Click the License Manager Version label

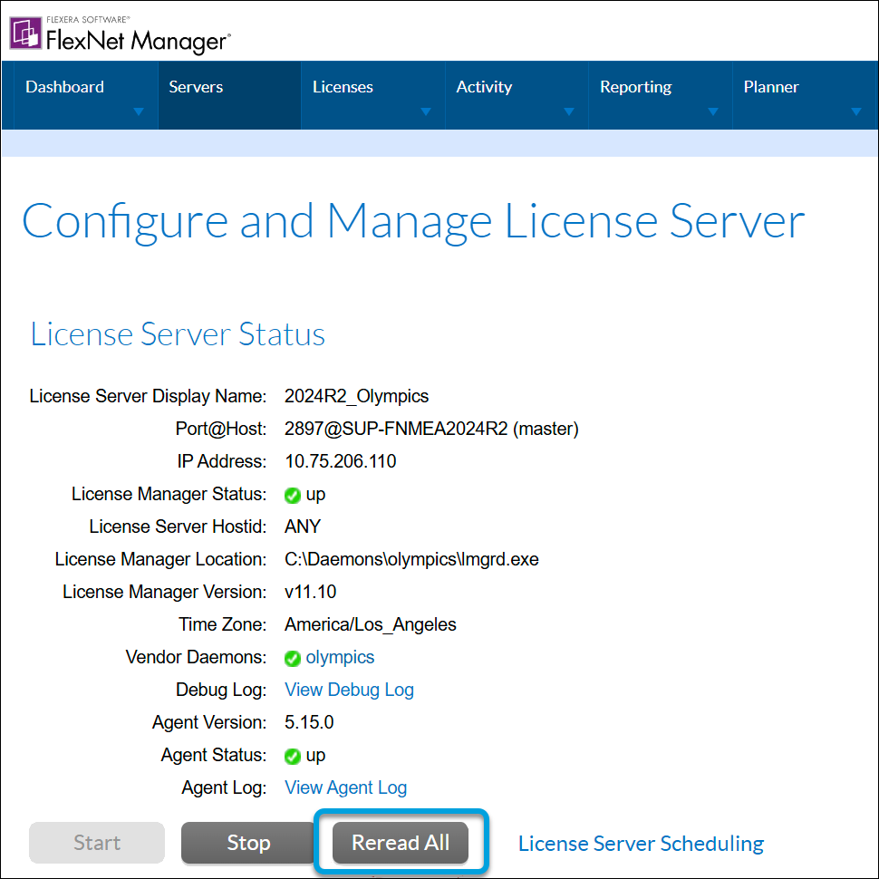click(165, 592)
